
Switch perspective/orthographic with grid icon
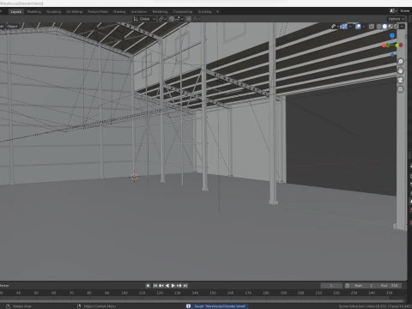point(401,89)
